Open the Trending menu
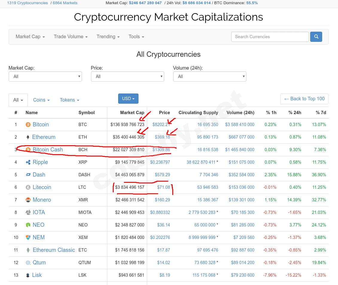This screenshot has height=285, width=338. click(x=108, y=36)
